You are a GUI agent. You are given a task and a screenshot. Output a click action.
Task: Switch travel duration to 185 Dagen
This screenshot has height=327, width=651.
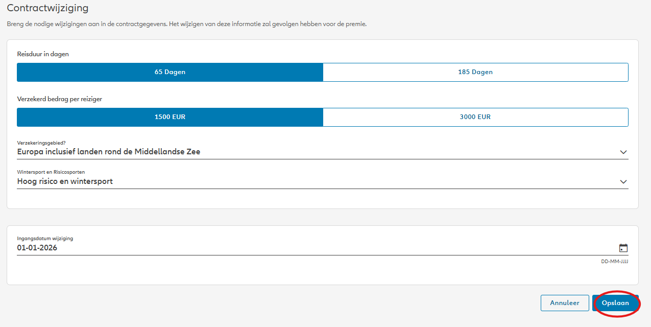coord(475,72)
